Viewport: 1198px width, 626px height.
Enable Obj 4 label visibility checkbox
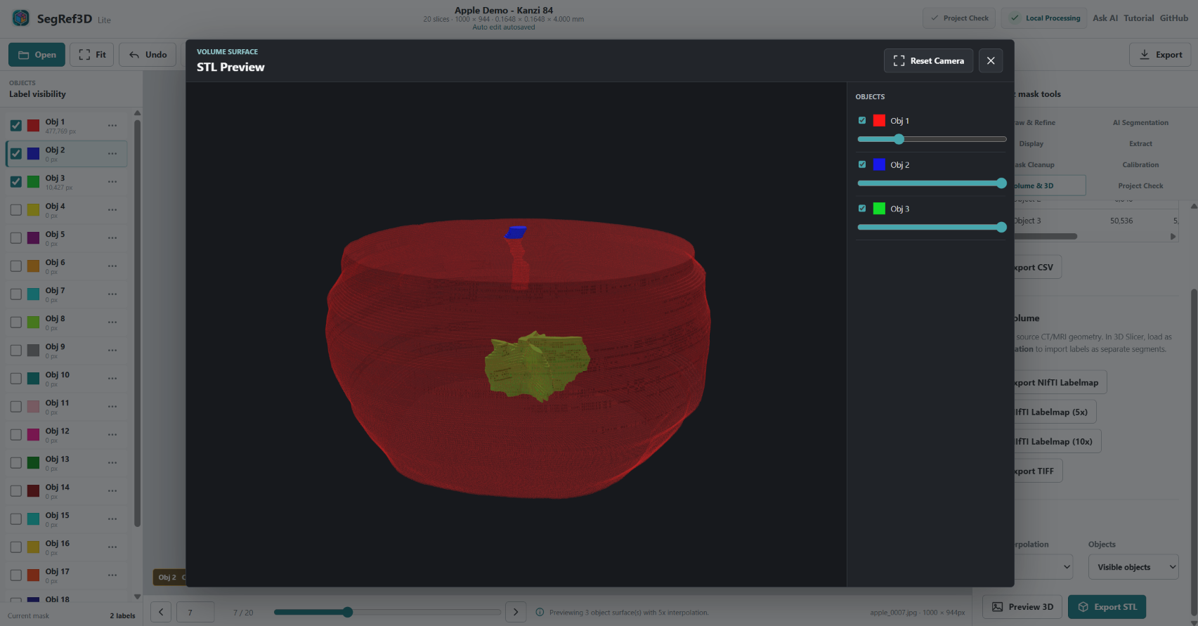(x=16, y=209)
